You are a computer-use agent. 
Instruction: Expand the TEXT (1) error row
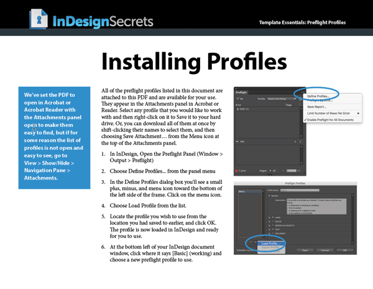(x=238, y=109)
